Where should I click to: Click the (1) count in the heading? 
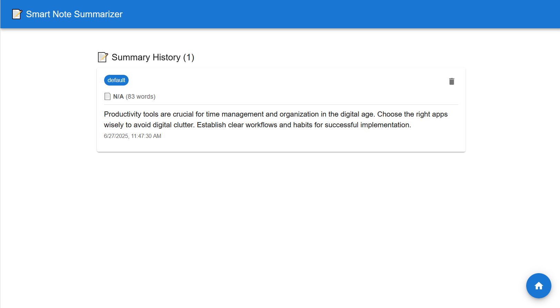coord(189,57)
